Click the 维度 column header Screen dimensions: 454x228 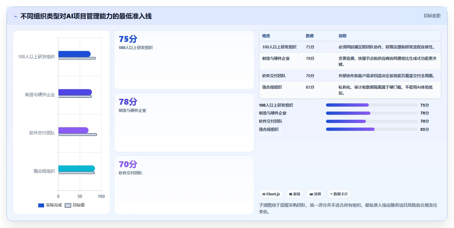coord(266,36)
